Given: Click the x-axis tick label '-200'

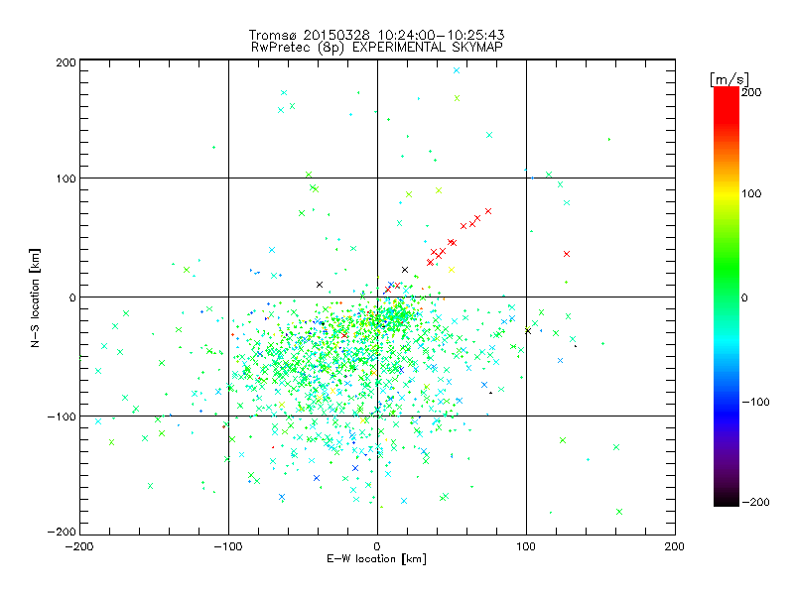Looking at the screenshot, I should (x=79, y=546).
